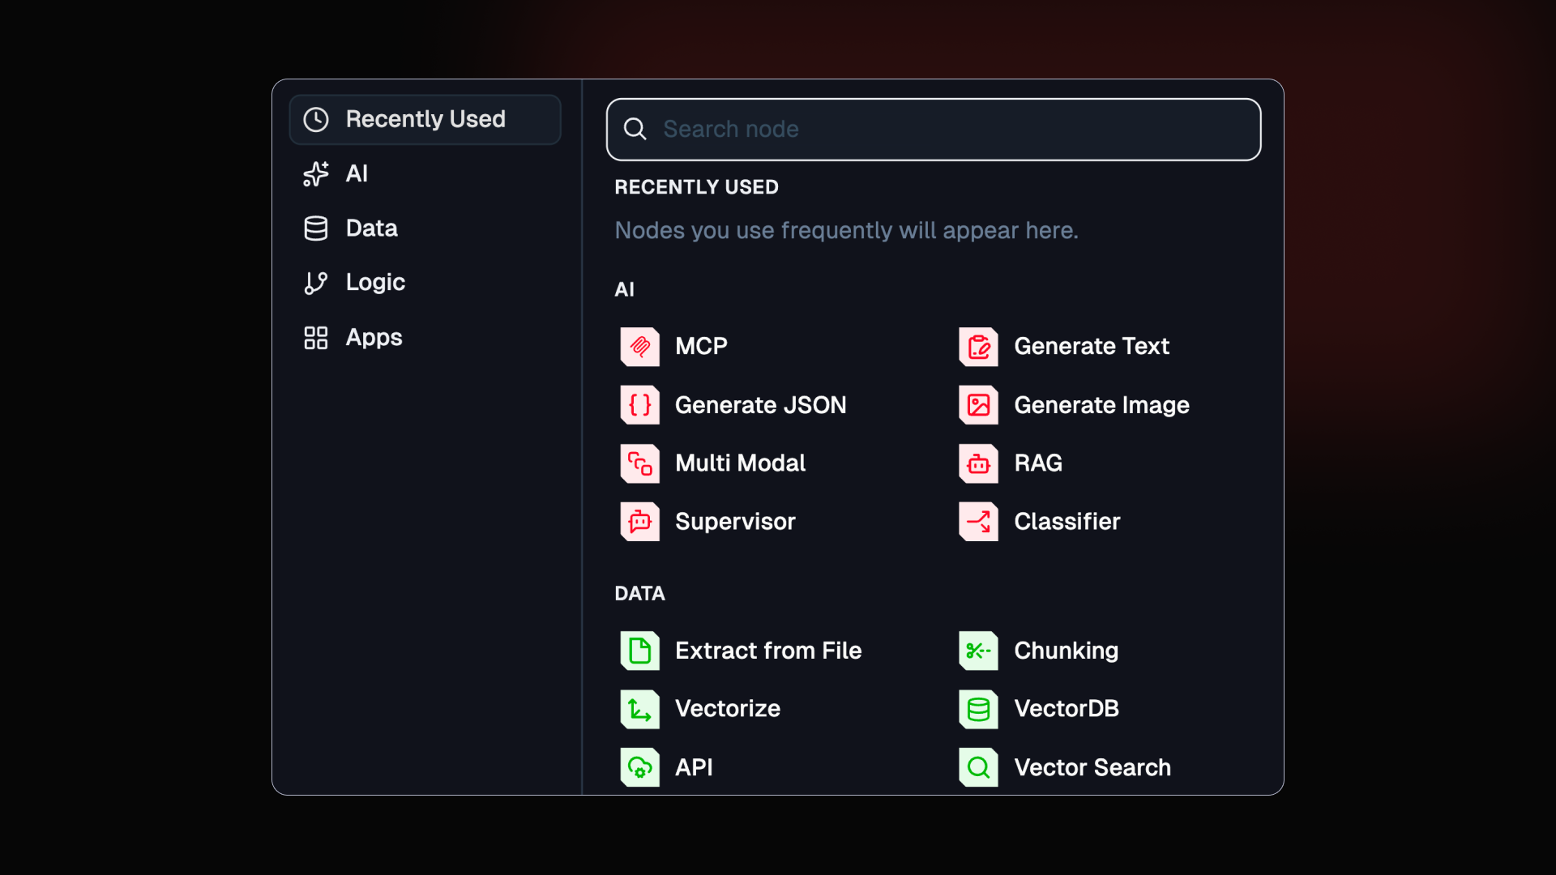Choose the Extract from File icon
This screenshot has width=1556, height=875.
pos(639,651)
